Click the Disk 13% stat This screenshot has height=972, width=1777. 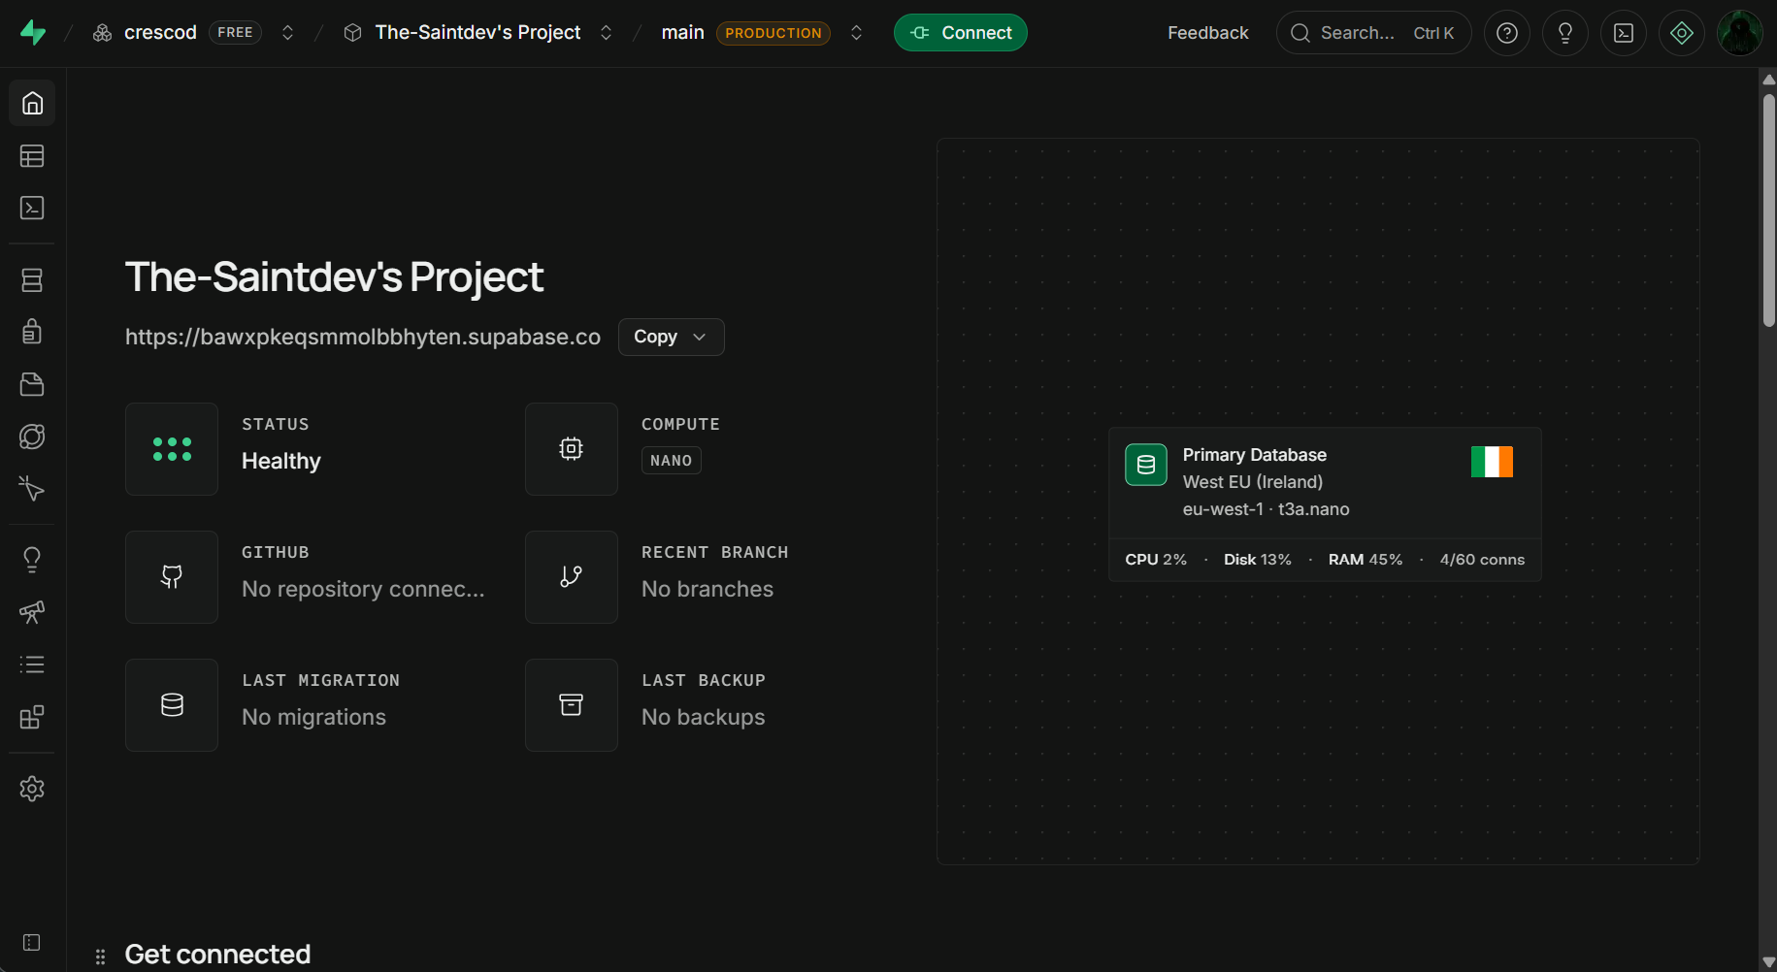[x=1258, y=560]
